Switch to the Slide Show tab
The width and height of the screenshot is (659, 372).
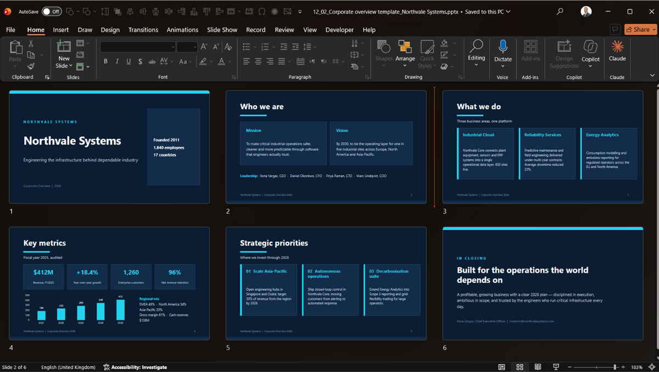[x=222, y=30]
